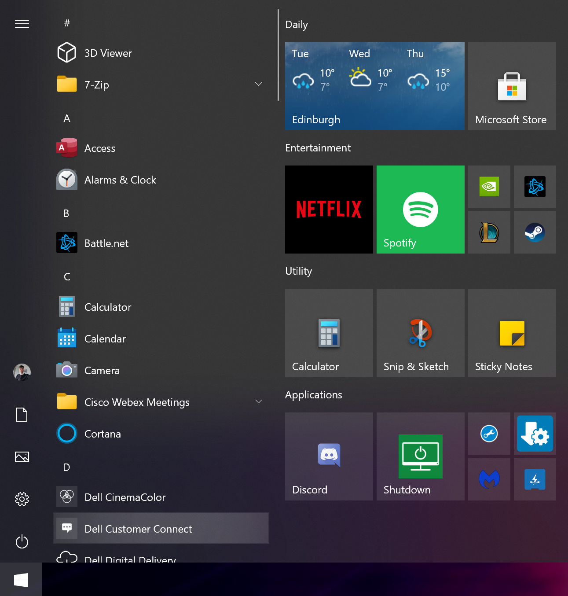Select the Entertainment group heading

click(318, 148)
